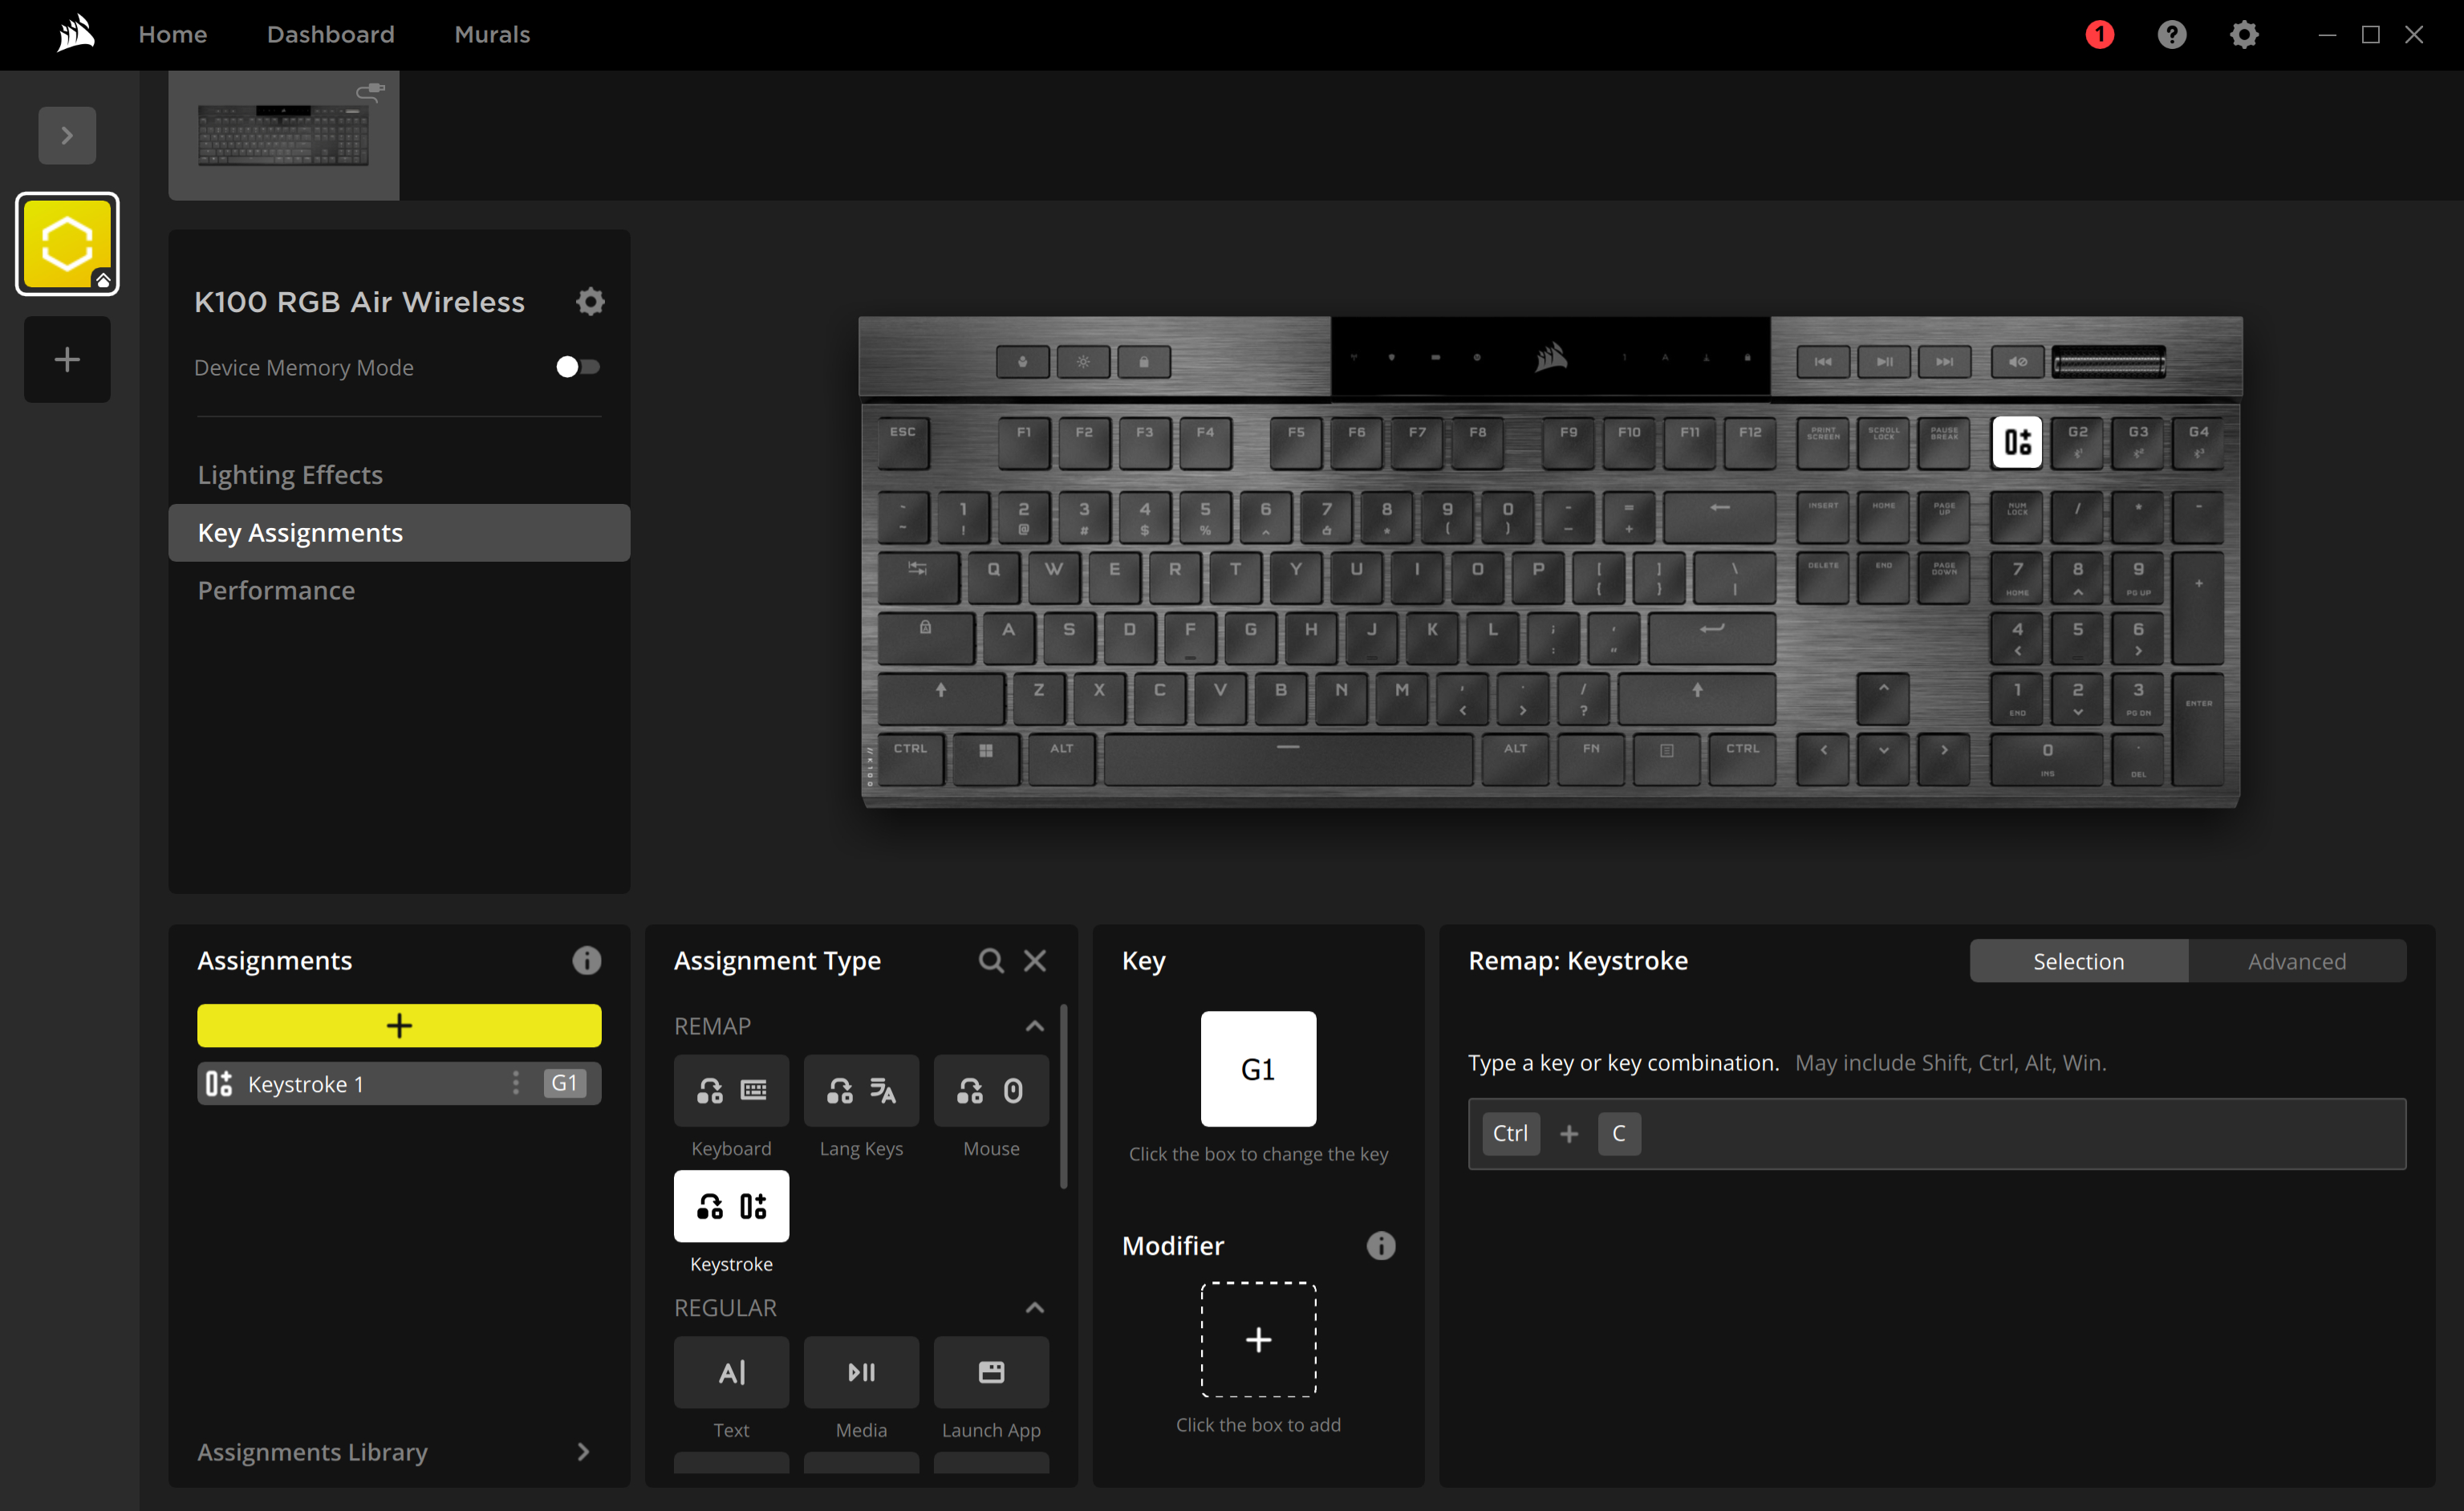
Task: Pick the Launch App assignment type
Action: tap(991, 1372)
